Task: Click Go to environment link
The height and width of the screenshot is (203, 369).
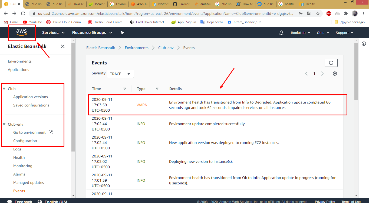Action: [x=29, y=132]
